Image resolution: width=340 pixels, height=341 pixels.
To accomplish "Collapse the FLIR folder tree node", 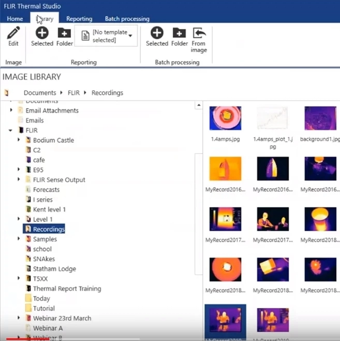I will 10,130.
